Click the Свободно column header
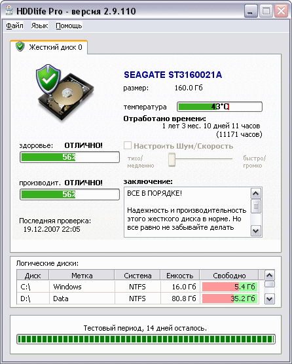Image resolution: width=292 pixels, height=364 pixels. 229,276
